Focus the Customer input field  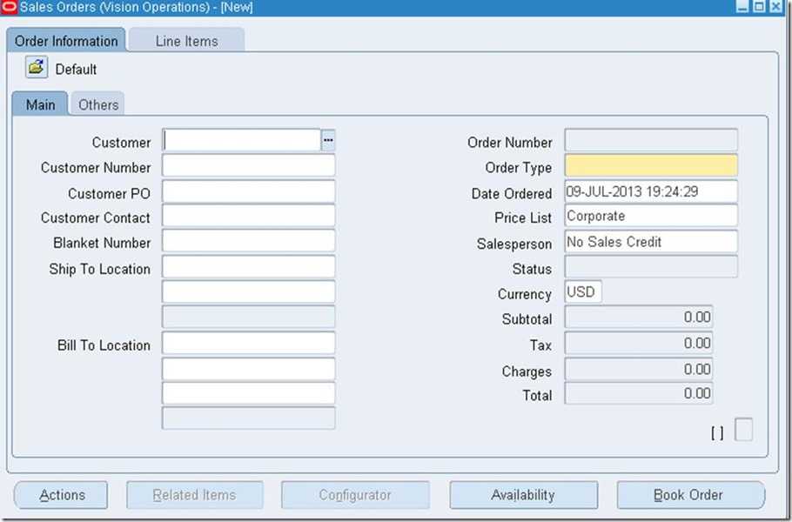pos(242,140)
